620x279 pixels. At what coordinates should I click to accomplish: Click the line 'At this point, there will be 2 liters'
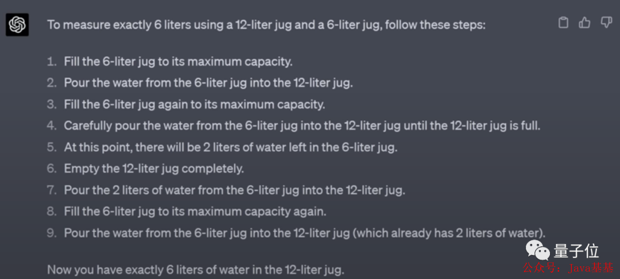(x=230, y=147)
